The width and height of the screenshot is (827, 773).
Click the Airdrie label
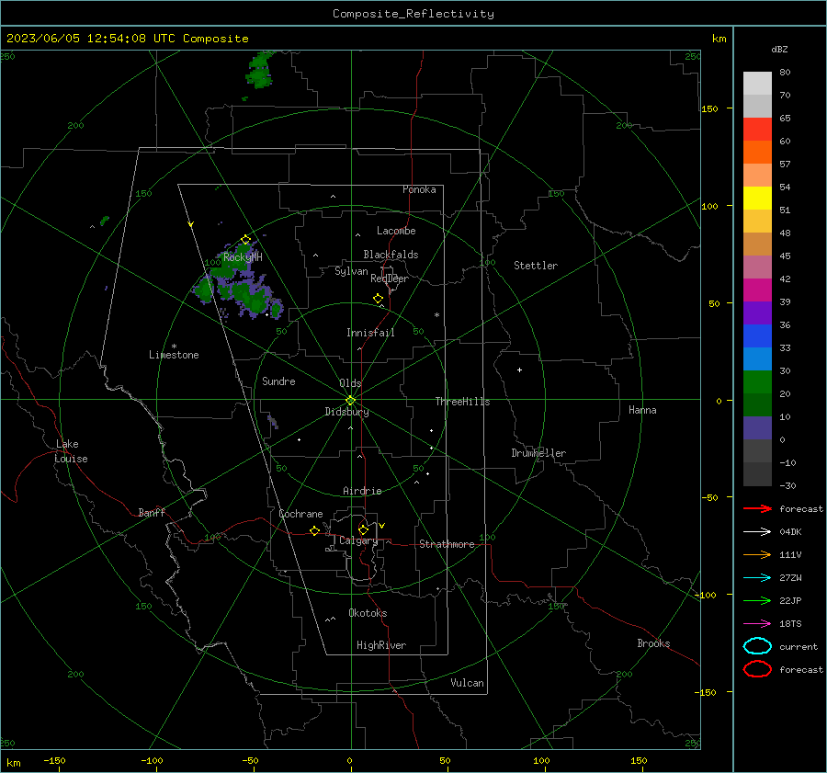[362, 491]
